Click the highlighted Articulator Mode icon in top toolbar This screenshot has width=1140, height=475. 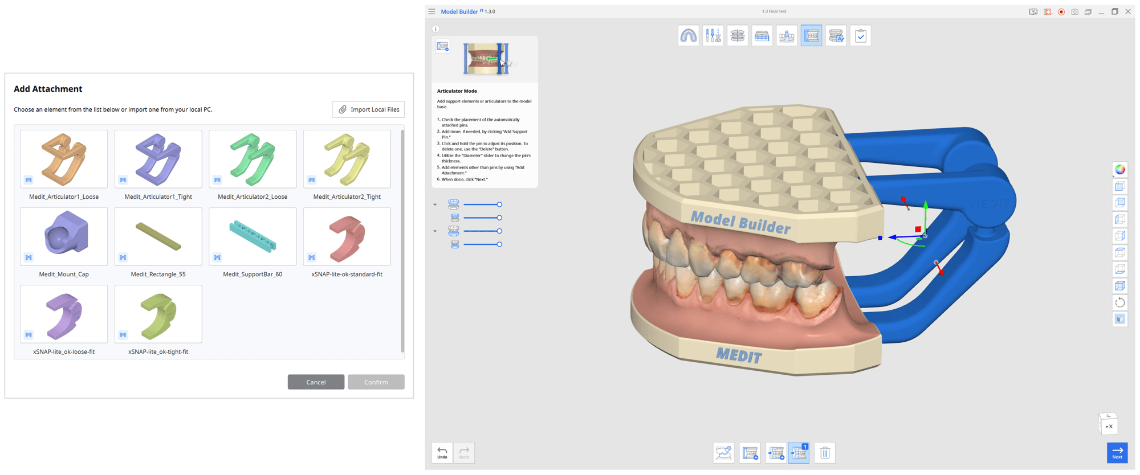(x=811, y=36)
